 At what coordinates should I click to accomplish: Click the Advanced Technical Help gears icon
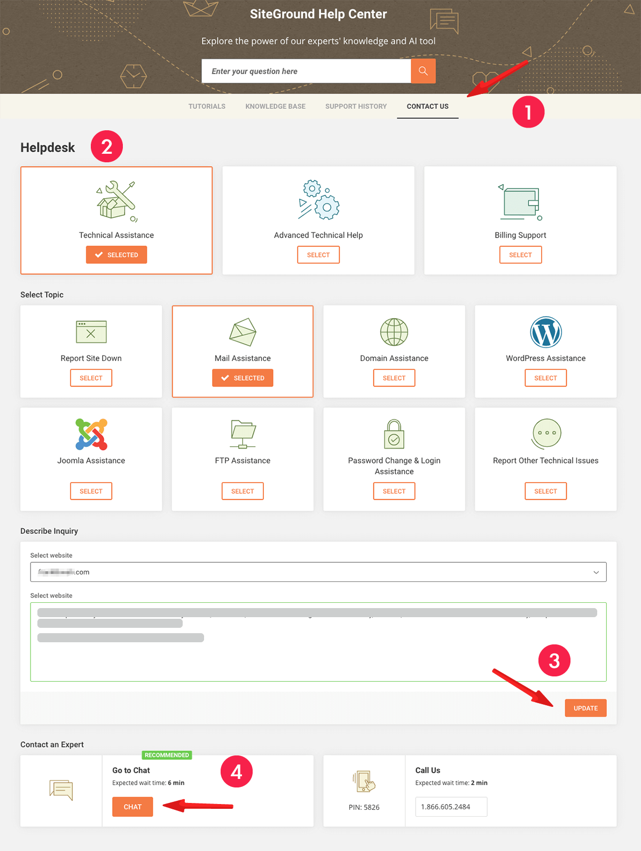[319, 200]
